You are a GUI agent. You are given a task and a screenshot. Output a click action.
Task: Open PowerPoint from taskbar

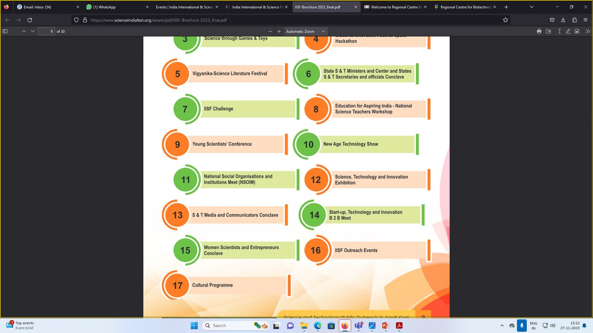[x=385, y=326]
